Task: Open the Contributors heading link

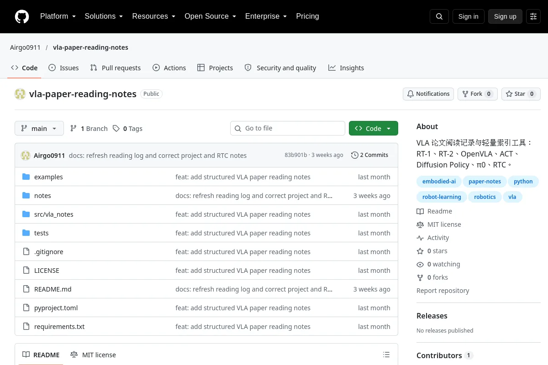Action: [444, 355]
